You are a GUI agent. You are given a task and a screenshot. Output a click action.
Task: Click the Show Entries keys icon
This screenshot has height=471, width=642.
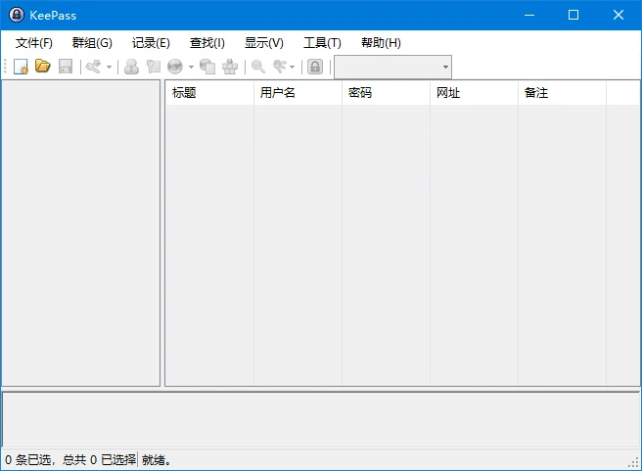[281, 67]
